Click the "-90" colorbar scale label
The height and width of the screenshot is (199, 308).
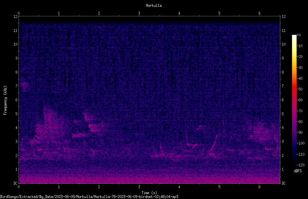click(x=300, y=133)
